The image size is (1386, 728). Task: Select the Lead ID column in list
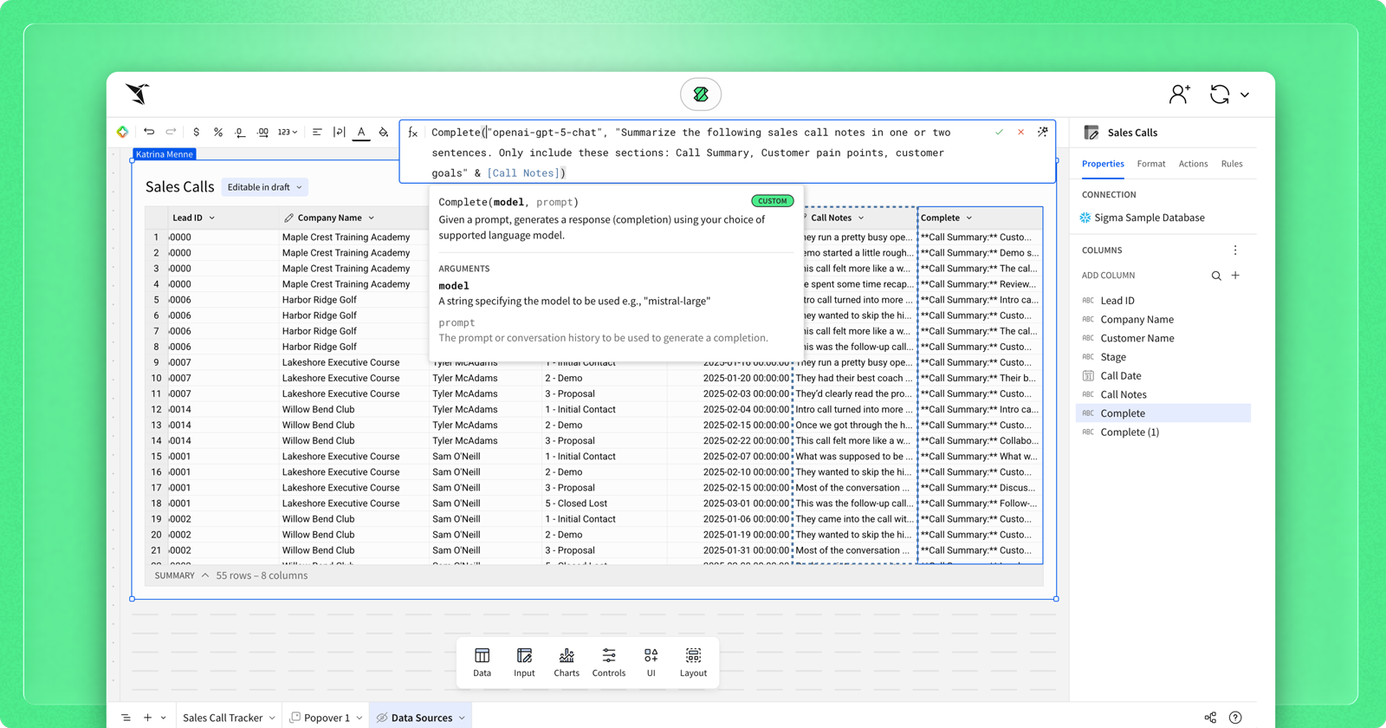(1163, 301)
